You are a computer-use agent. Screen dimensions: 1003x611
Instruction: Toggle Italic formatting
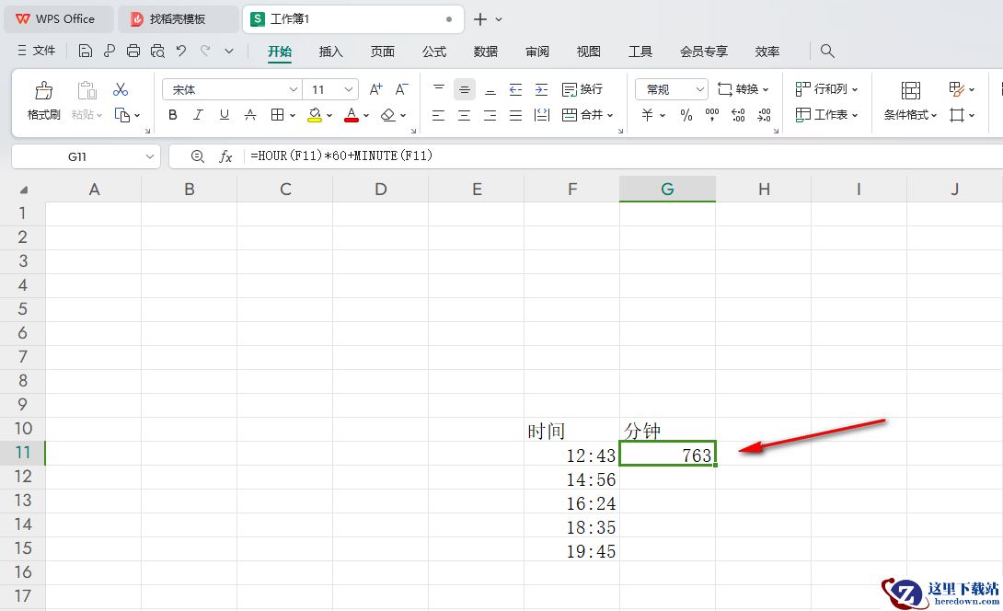[x=198, y=115]
